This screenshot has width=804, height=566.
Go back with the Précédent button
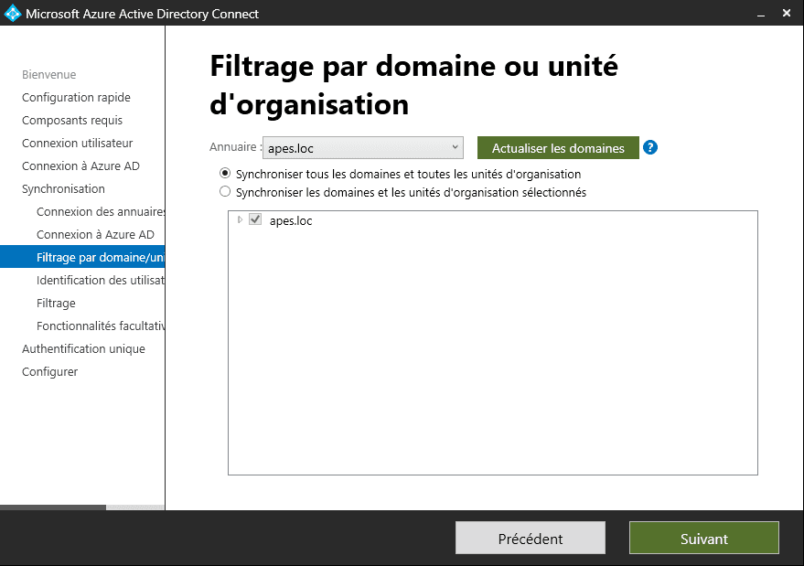coord(531,539)
